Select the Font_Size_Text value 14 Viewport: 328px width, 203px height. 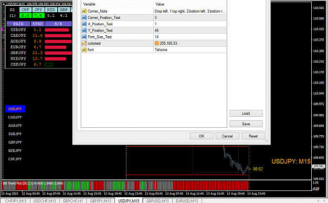pyautogui.click(x=190, y=37)
